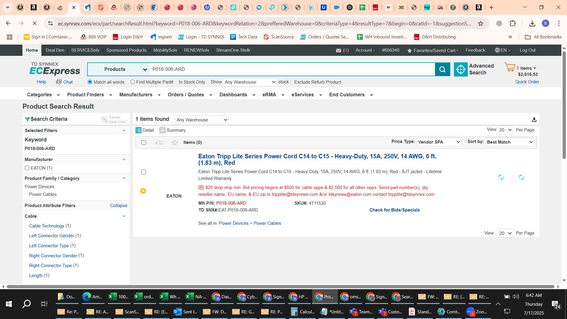Click in the P018-006-ARD search field
567x319 pixels.
coord(292,69)
